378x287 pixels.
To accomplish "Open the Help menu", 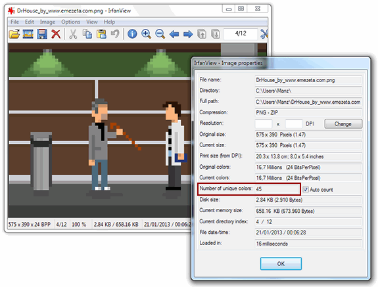I will click(x=109, y=22).
